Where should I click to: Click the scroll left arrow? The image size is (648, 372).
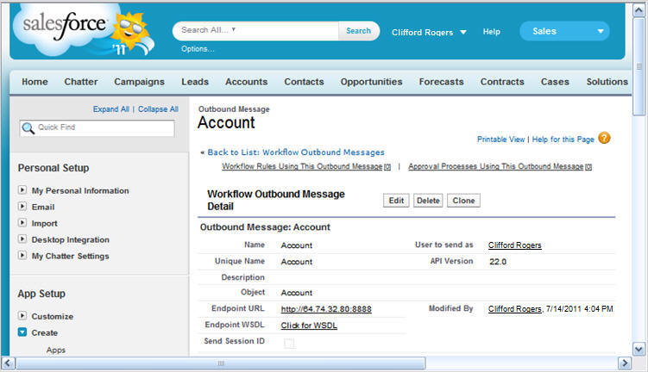coord(9,363)
